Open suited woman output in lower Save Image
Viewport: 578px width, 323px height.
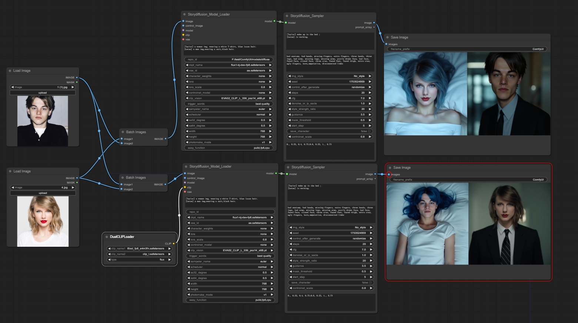(x=509, y=223)
